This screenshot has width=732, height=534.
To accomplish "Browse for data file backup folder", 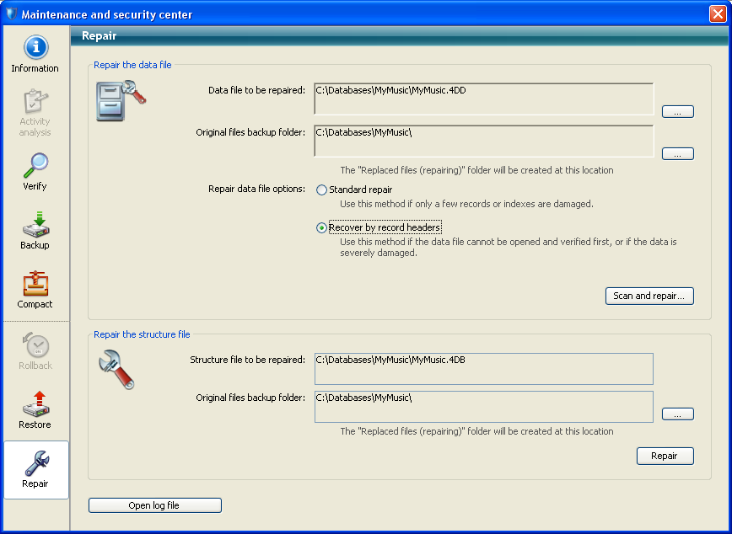I will click(x=677, y=153).
